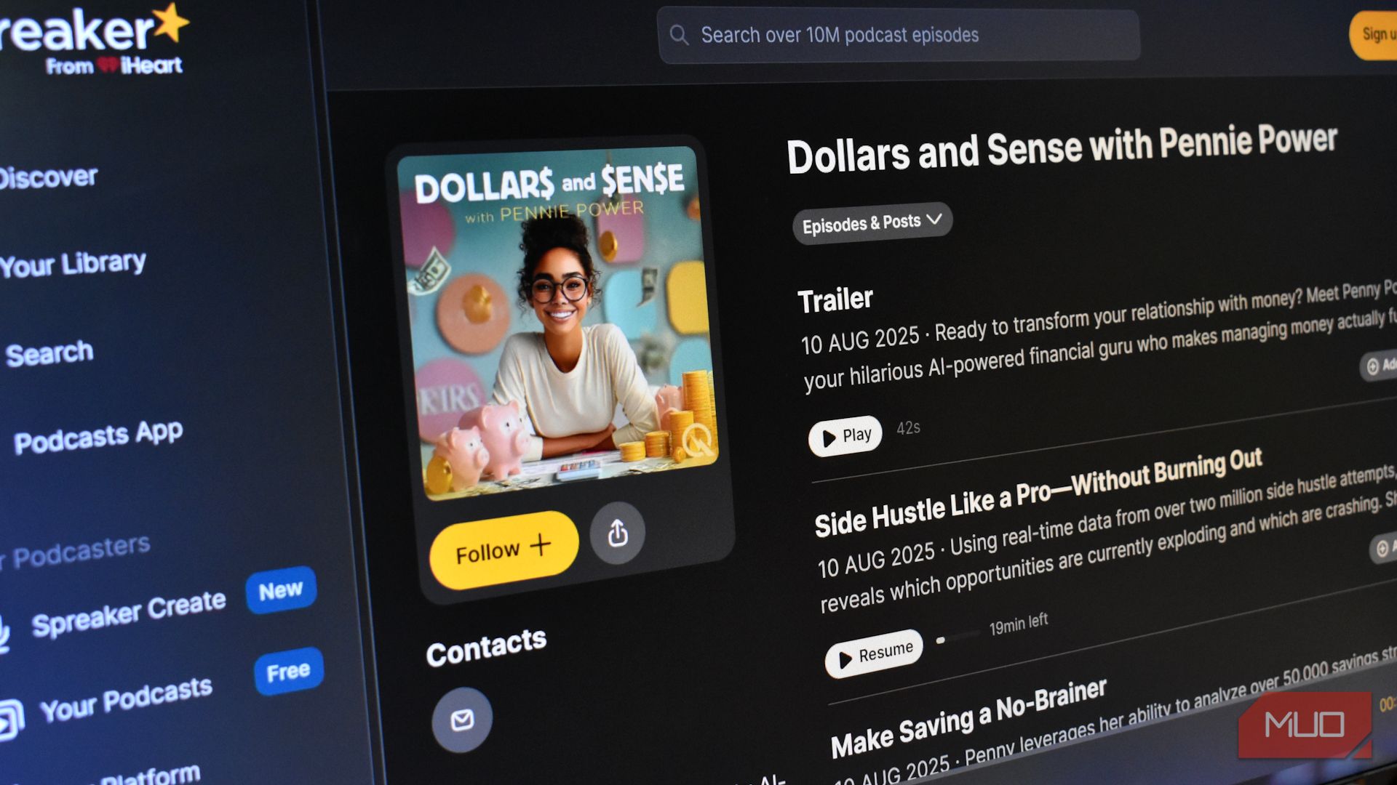Open the Dollars and Sense cover artwork
1397x785 pixels.
(557, 322)
